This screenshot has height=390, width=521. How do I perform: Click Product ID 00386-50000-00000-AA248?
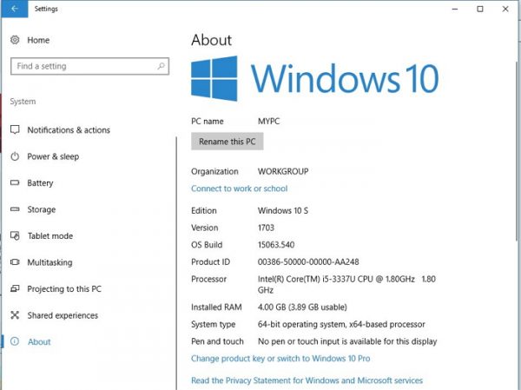308,262
